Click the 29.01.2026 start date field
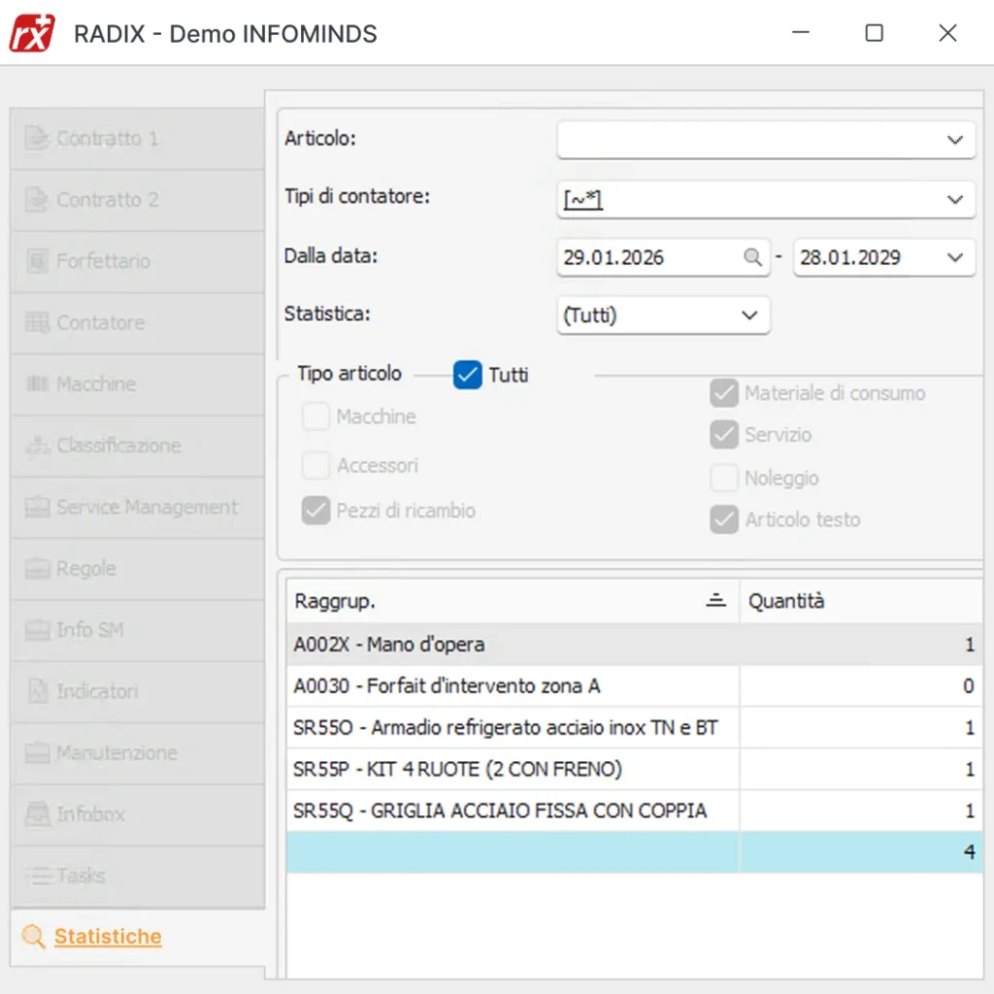 [646, 257]
